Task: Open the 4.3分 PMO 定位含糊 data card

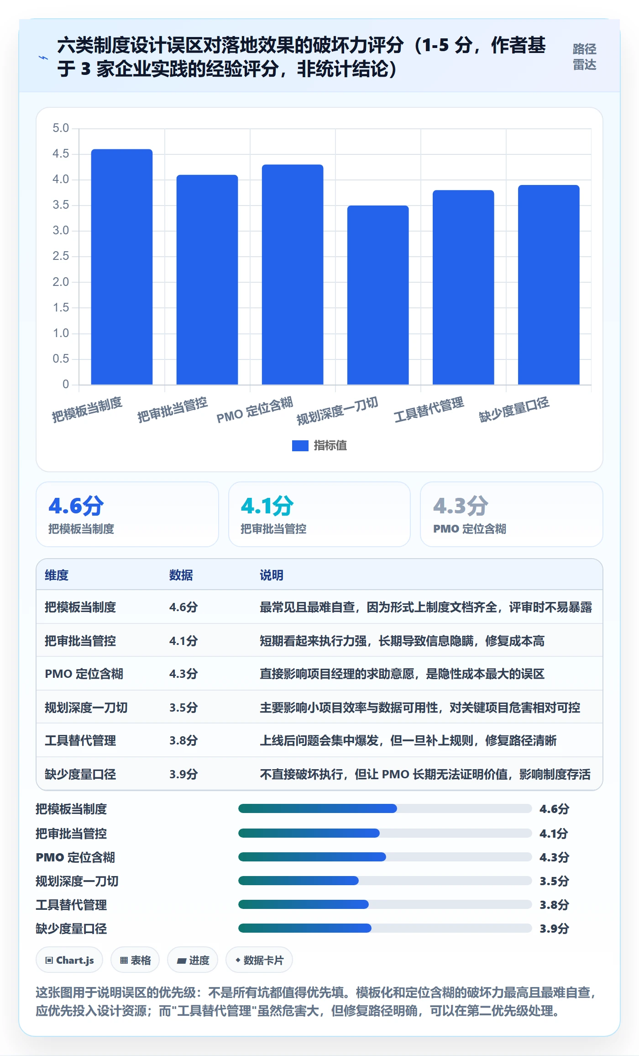Action: [512, 514]
